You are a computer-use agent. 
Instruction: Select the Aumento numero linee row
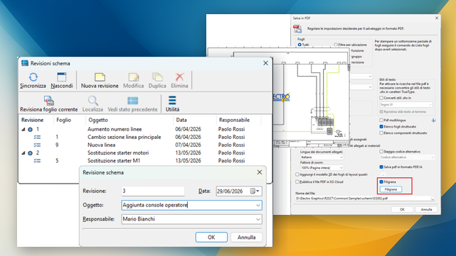(140, 129)
